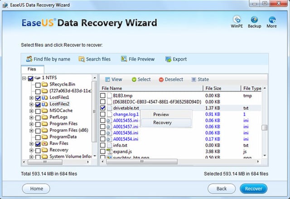Click the MSOCache folder icon
This screenshot has height=199, width=290.
[x=44, y=110]
